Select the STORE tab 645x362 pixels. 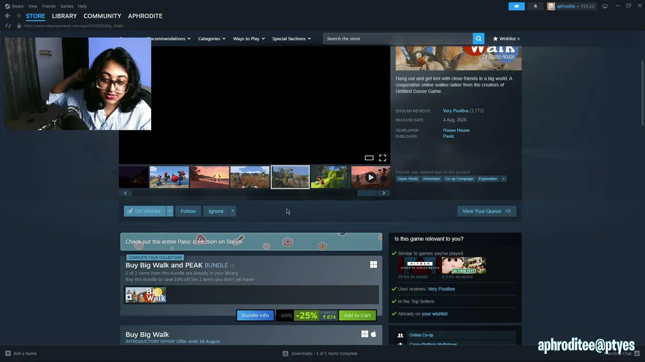click(35, 16)
